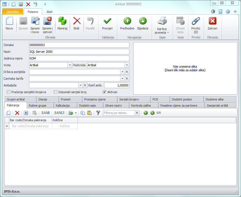Clear the Carinska tarifa value
Viewport: 241px width, 197px height.
127,79
